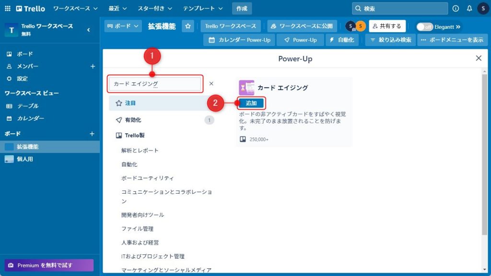The height and width of the screenshot is (276, 491).
Task: Click Premium を無料で試す button
Action: click(x=49, y=265)
